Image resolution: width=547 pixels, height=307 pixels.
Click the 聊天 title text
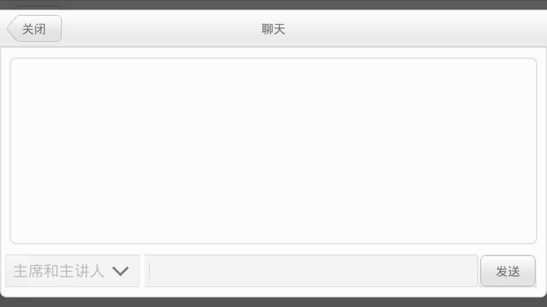tap(273, 29)
